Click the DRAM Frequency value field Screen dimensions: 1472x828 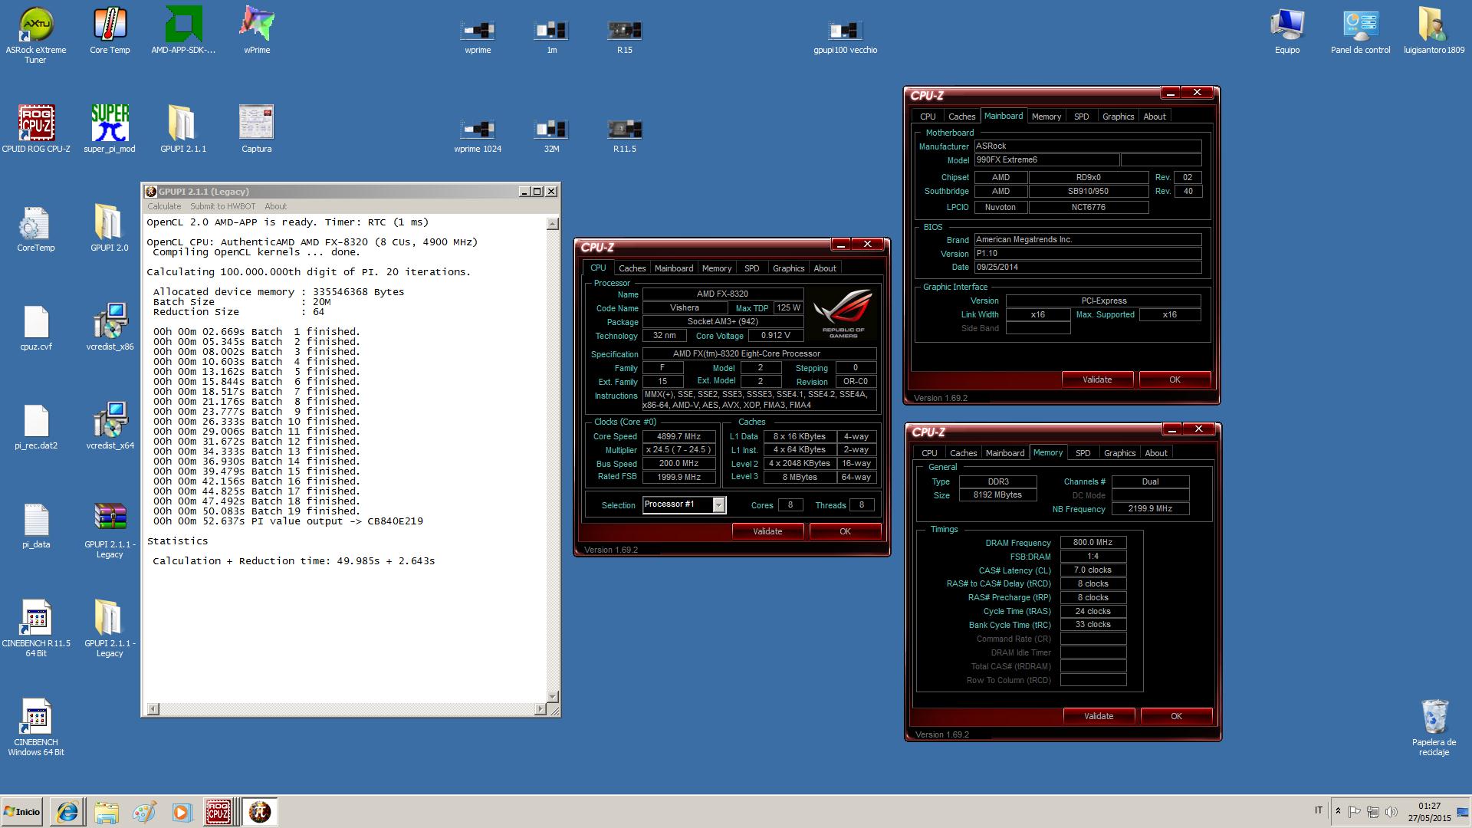[x=1092, y=543]
